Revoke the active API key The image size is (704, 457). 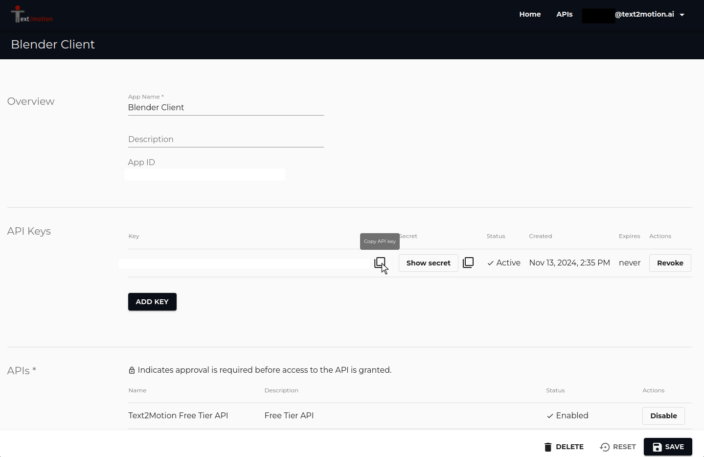(670, 263)
